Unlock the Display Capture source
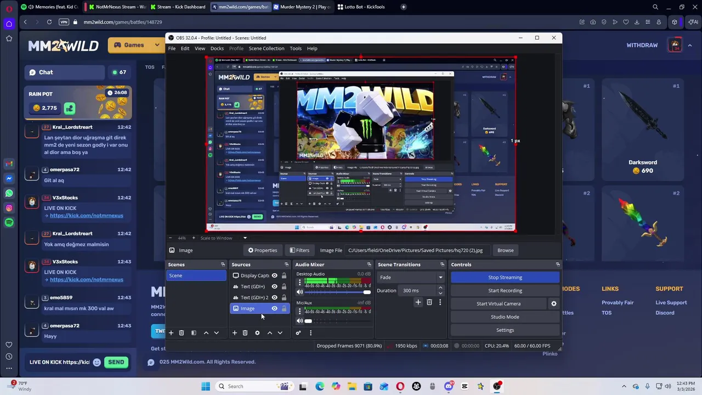 tap(284, 275)
